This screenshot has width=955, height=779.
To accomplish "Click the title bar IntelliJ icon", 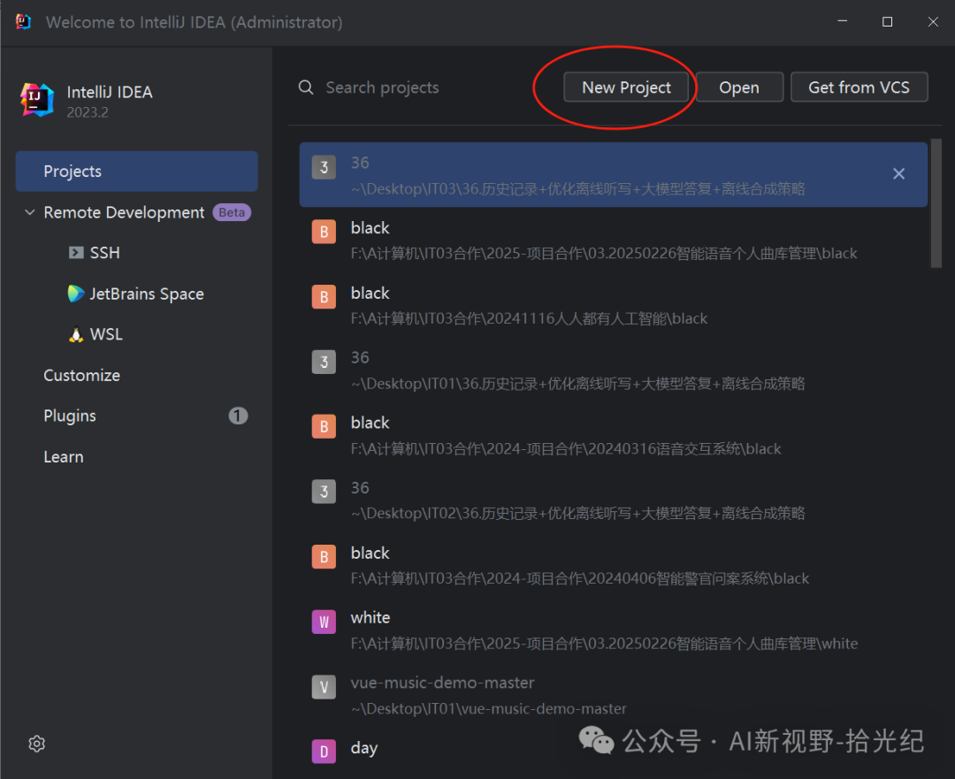I will click(x=23, y=22).
